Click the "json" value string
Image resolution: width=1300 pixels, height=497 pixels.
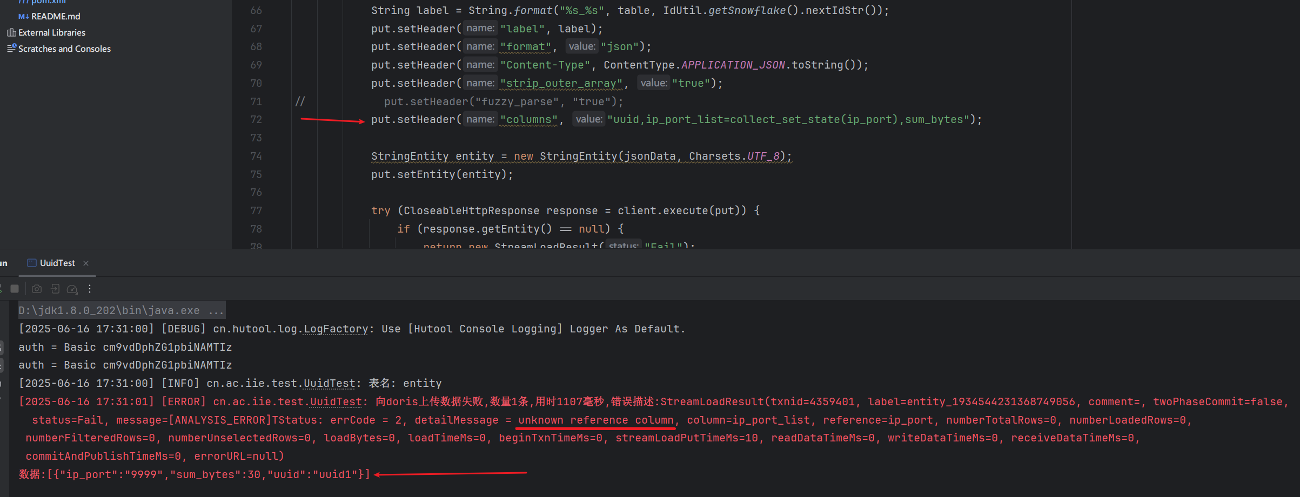(x=619, y=46)
